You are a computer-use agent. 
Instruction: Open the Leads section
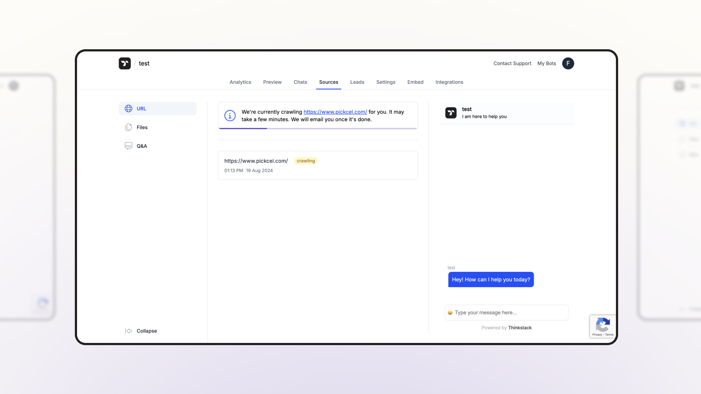pyautogui.click(x=357, y=82)
